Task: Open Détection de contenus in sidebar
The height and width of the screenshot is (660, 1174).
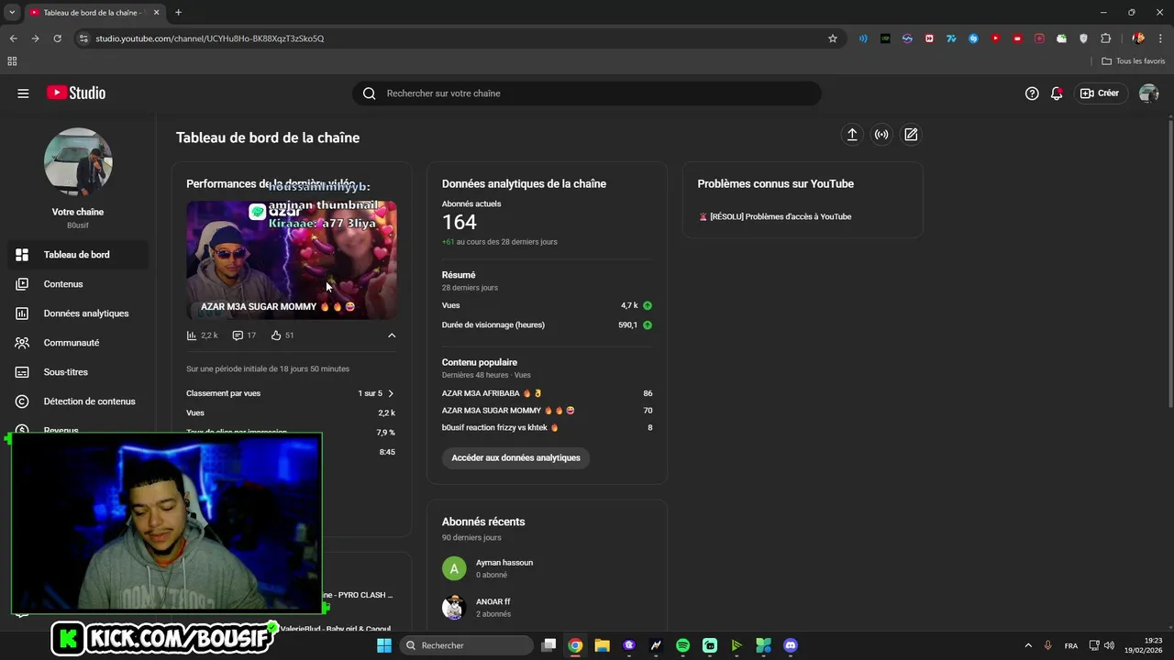Action: click(x=78, y=401)
